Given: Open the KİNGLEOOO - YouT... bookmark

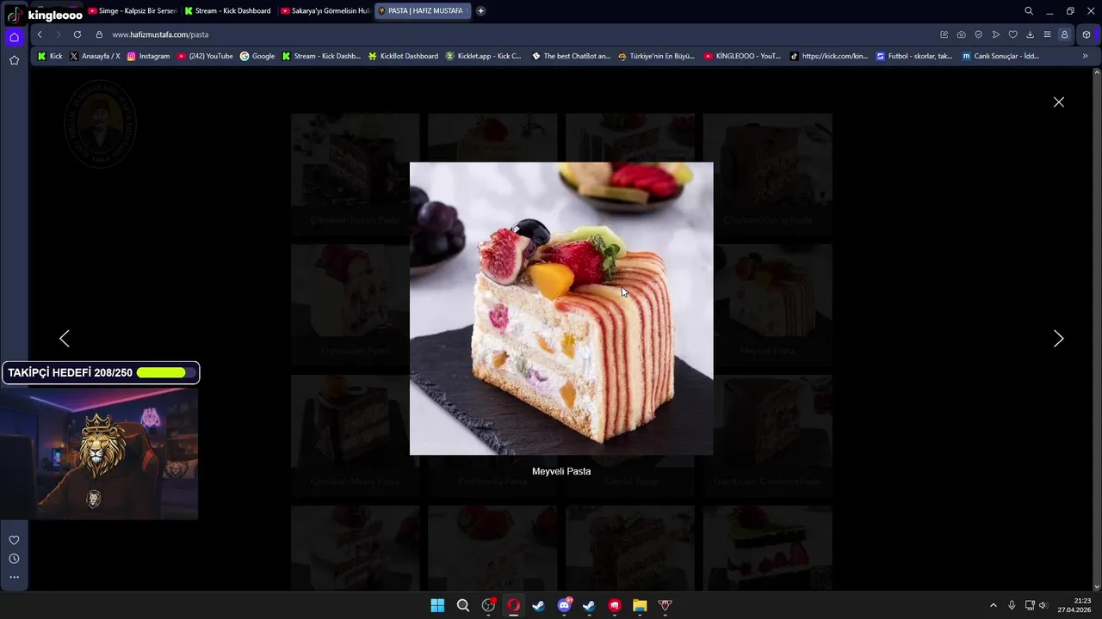Looking at the screenshot, I should [x=742, y=56].
